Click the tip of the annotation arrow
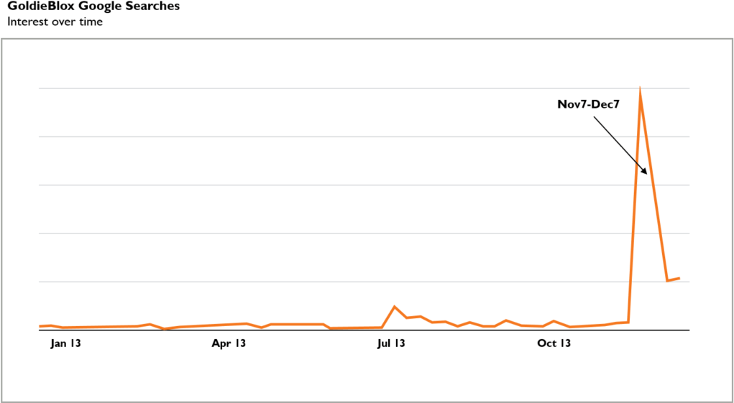 click(647, 174)
